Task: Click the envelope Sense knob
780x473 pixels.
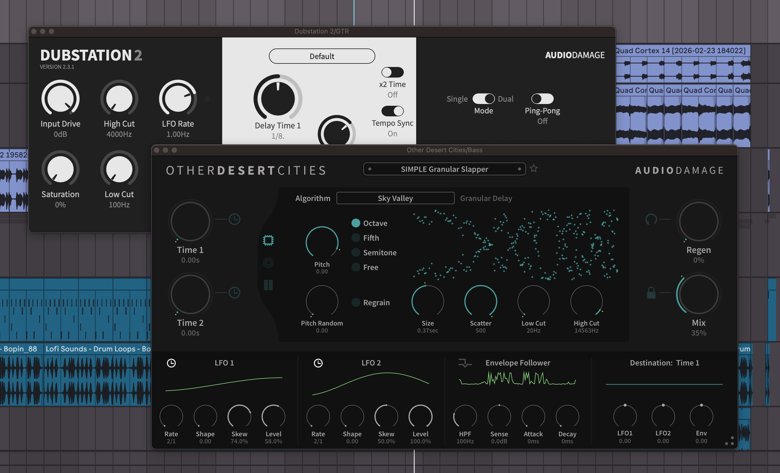Action: click(499, 416)
